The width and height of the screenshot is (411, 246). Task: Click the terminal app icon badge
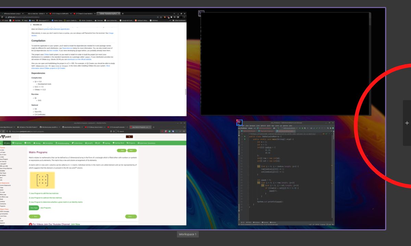point(201,13)
